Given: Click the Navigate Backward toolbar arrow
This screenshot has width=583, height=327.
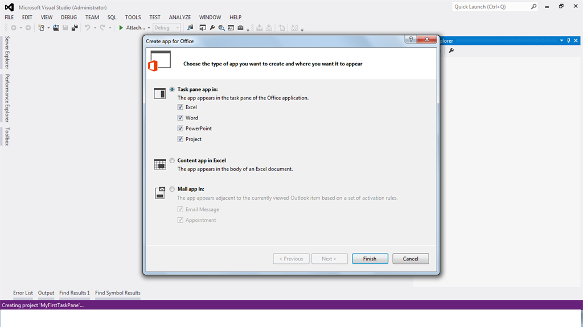Looking at the screenshot, I should (x=14, y=28).
